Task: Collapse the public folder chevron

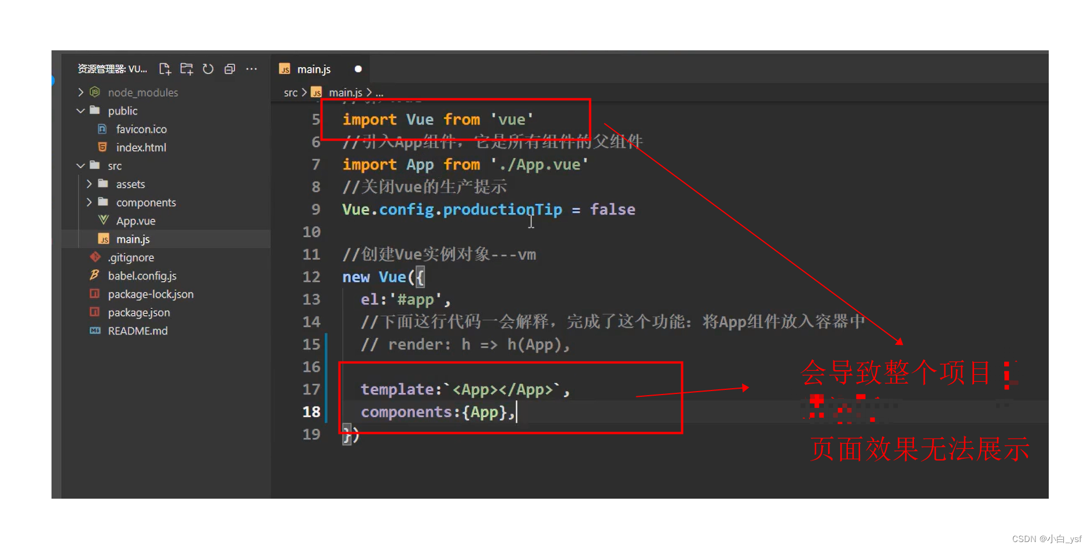Action: [80, 110]
